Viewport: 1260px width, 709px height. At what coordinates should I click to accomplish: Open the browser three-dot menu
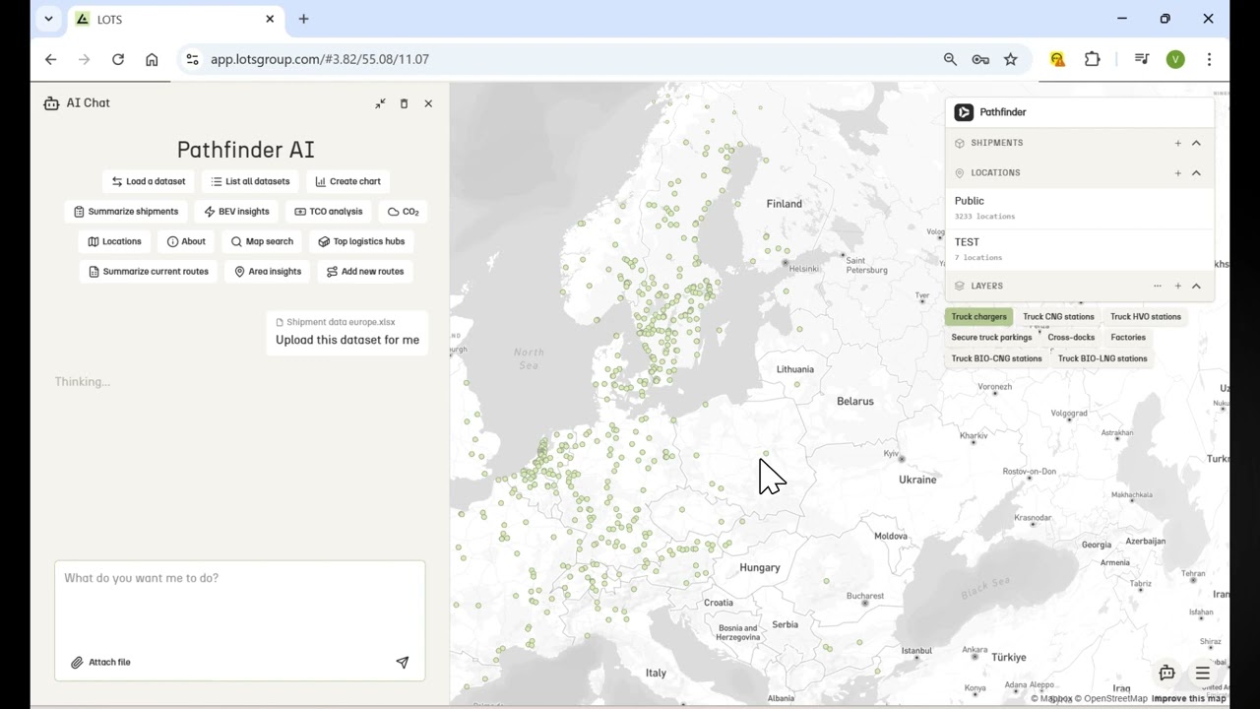1209,59
